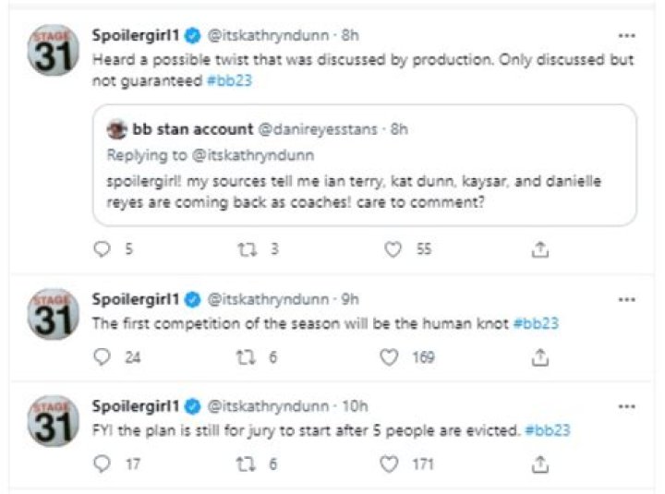Retweet the jury plan tweet

246,464
